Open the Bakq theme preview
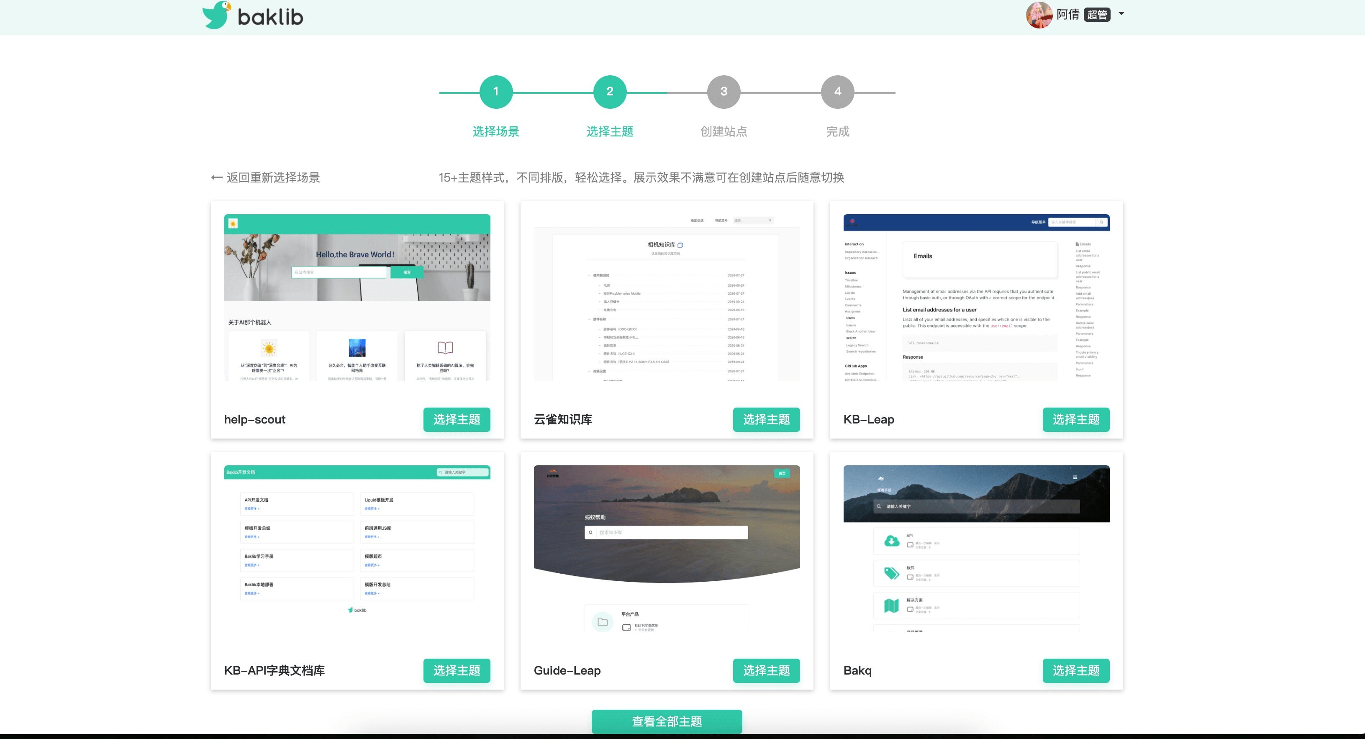This screenshot has width=1365, height=739. (976, 548)
